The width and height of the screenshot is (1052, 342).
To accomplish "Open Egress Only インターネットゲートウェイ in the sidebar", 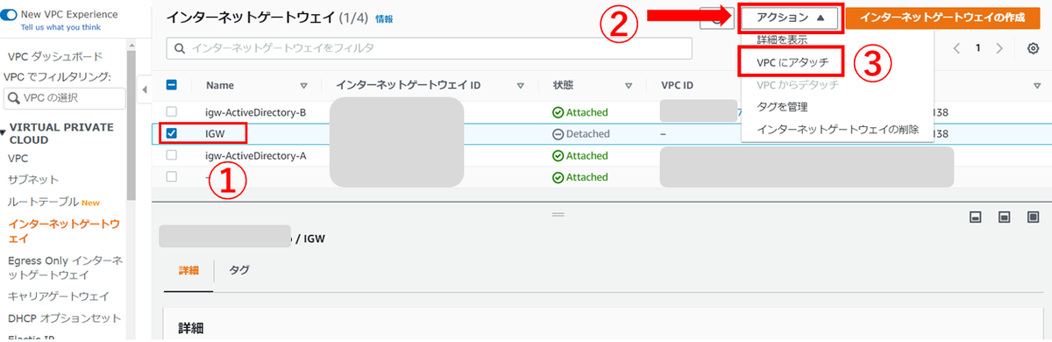I will tap(65, 268).
